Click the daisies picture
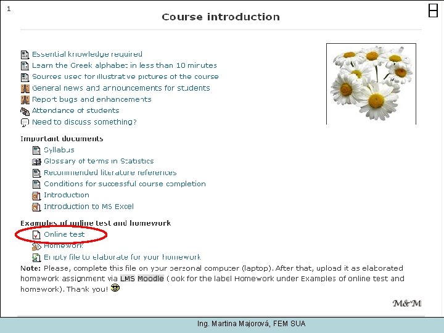The width and height of the screenshot is (444, 333). coord(371,84)
